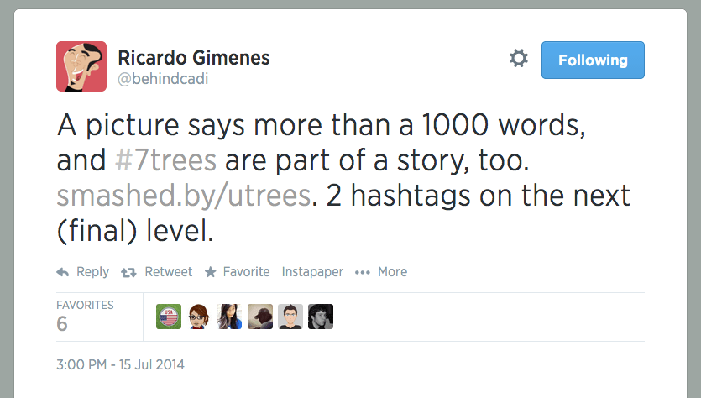Open the #7trees hashtag
The height and width of the screenshot is (398, 701).
(166, 160)
